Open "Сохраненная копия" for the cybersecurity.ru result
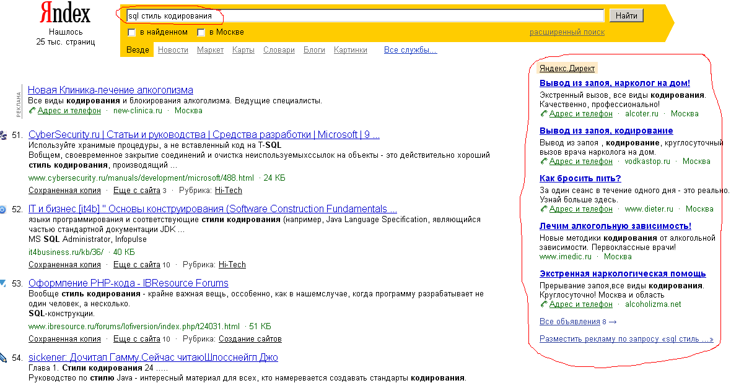Screen dimensions: 731x383 [65, 191]
